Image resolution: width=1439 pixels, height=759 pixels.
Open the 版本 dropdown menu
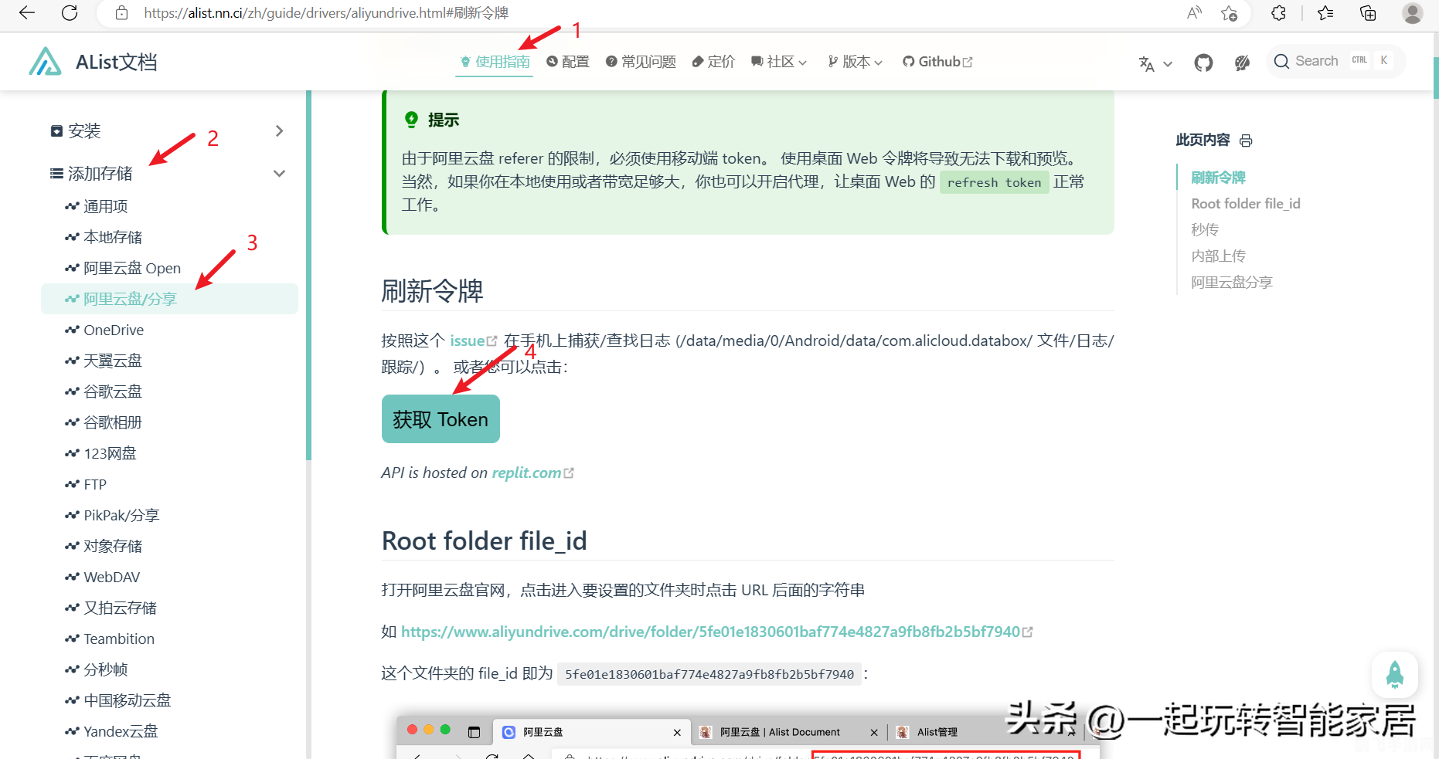pyautogui.click(x=854, y=62)
